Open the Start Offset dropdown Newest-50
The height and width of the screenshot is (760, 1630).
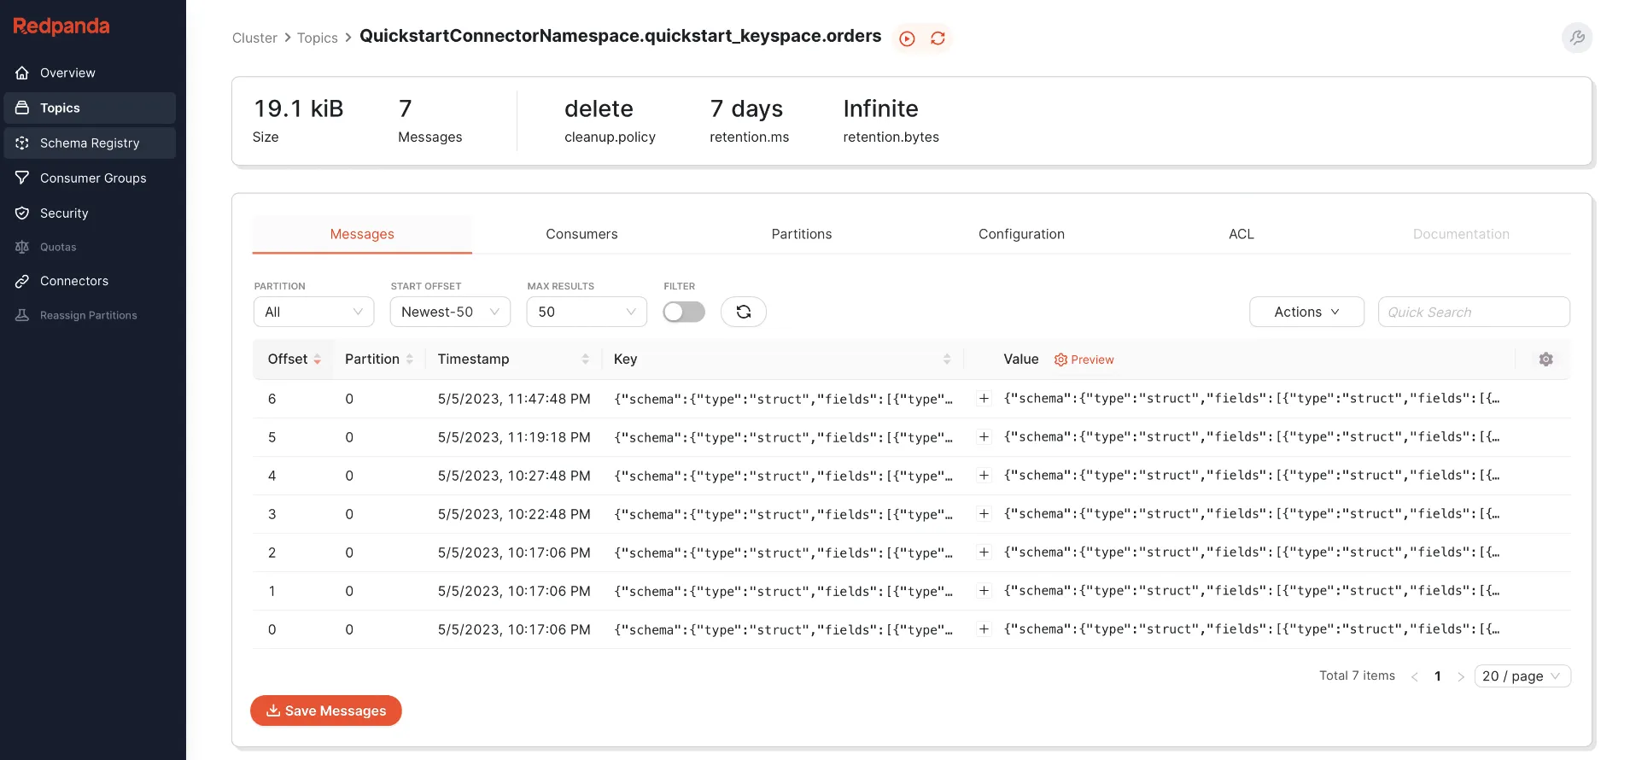(x=450, y=312)
